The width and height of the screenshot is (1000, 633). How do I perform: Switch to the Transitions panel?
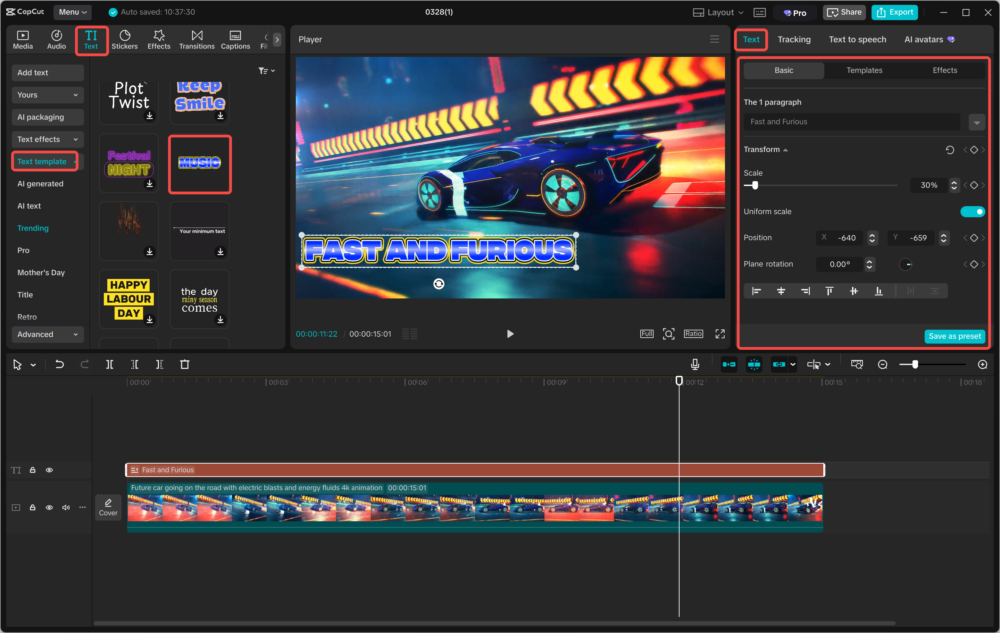pos(197,40)
